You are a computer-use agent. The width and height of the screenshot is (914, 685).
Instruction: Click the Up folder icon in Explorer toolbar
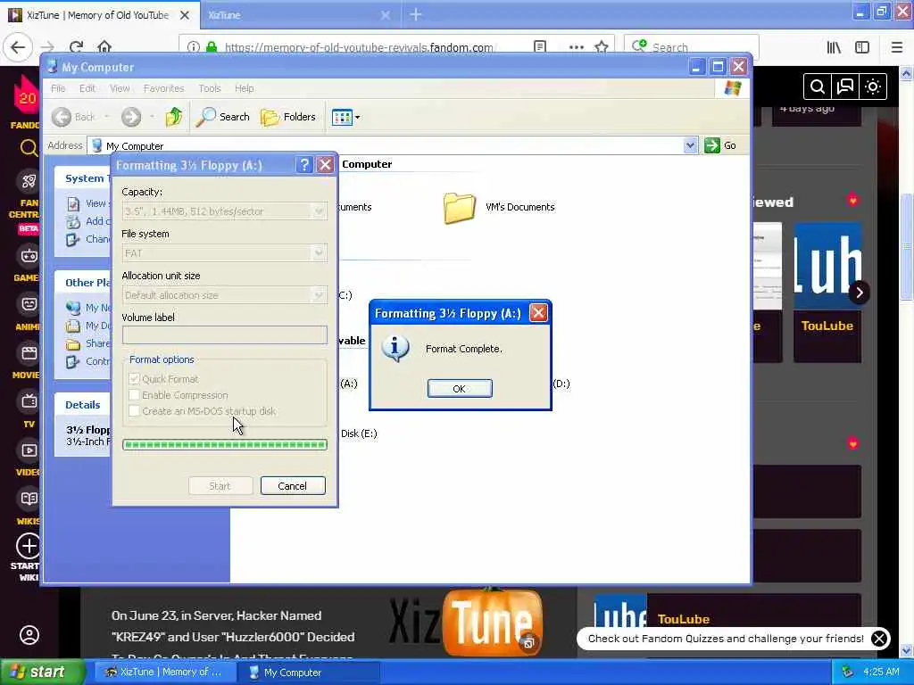coord(174,117)
